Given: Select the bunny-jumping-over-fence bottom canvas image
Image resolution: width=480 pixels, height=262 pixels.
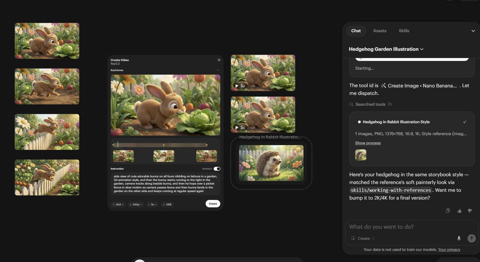Looking at the screenshot, I should (47, 177).
